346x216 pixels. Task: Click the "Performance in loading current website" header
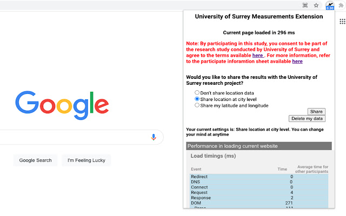(x=258, y=146)
